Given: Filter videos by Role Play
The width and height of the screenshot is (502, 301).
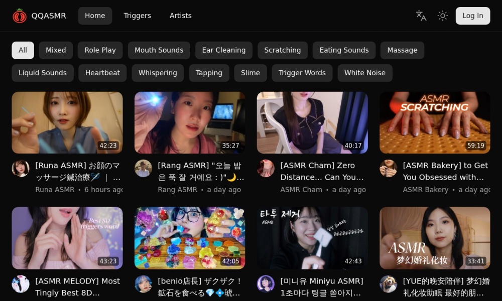Looking at the screenshot, I should point(100,50).
